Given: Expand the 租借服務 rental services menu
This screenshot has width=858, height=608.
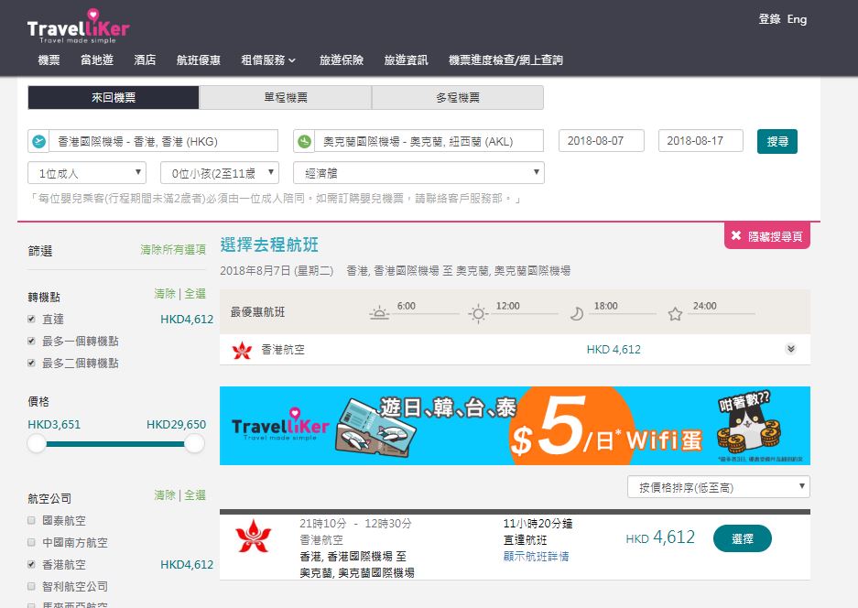Looking at the screenshot, I should tap(268, 60).
